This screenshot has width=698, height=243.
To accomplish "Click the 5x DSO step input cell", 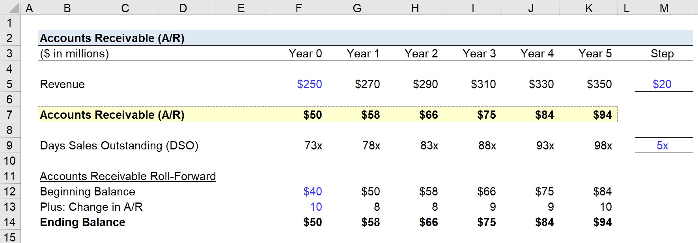I will tap(664, 145).
